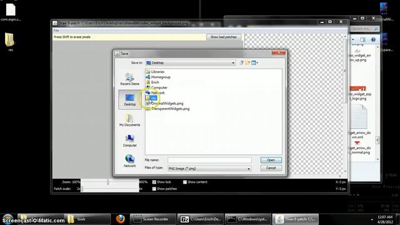400x225 pixels.
Task: Select Network entry in the file list
Action: tap(156, 93)
